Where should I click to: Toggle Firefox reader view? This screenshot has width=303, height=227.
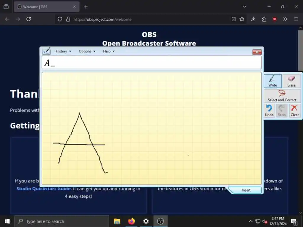[x=233, y=19]
